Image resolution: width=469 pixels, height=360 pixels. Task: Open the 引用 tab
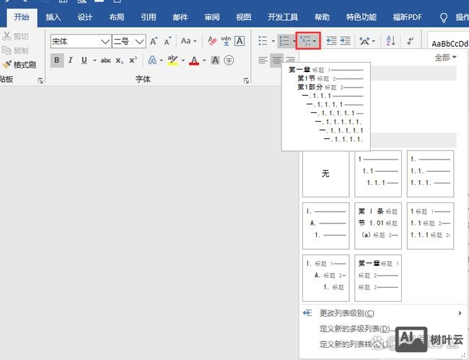tap(149, 17)
